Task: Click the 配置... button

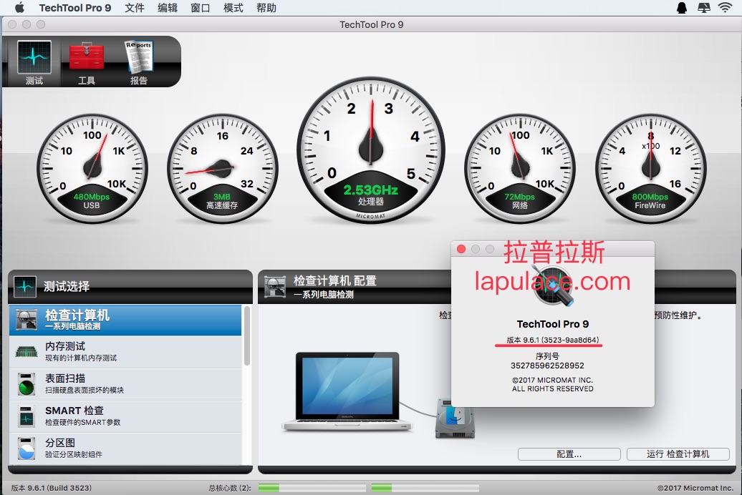Action: [569, 454]
